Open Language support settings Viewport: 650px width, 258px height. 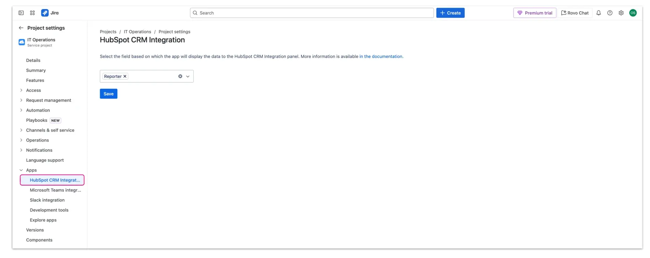pos(45,160)
